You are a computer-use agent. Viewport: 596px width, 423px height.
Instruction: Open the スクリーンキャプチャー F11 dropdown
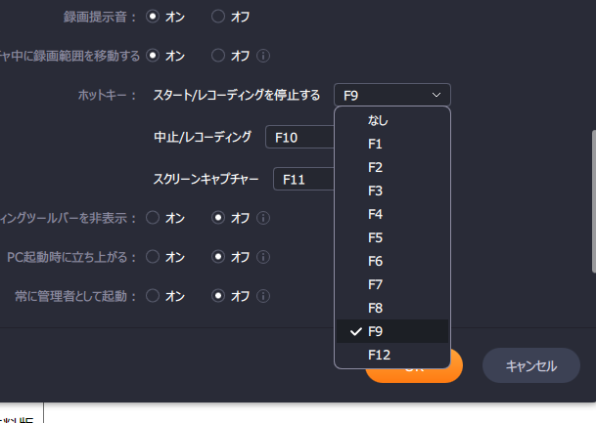303,179
